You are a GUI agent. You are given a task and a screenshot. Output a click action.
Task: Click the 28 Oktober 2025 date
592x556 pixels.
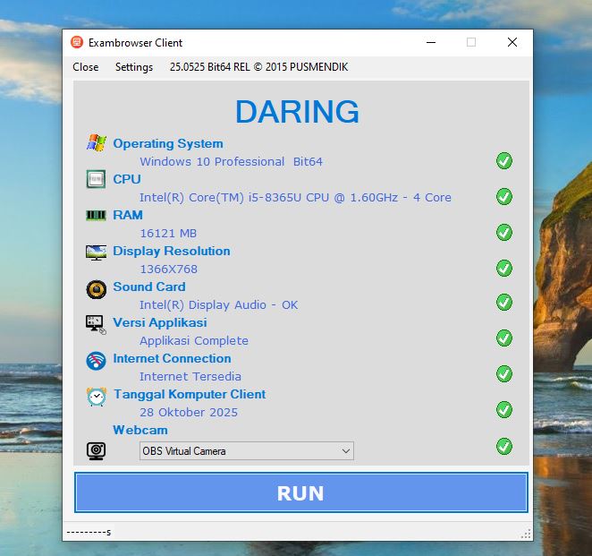[189, 413]
